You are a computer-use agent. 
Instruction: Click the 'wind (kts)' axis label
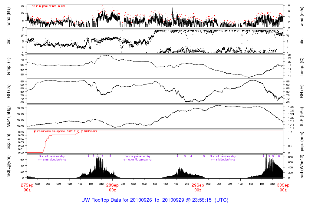point(8,16)
